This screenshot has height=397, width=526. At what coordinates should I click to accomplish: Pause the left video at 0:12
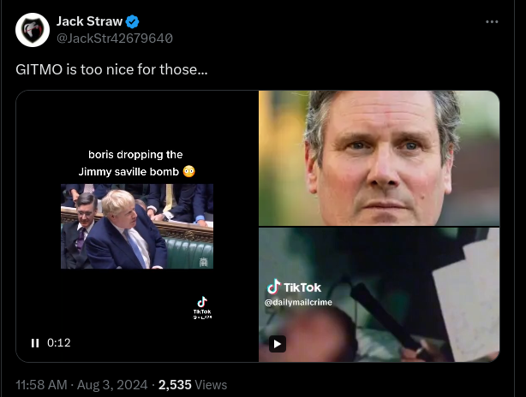click(35, 343)
